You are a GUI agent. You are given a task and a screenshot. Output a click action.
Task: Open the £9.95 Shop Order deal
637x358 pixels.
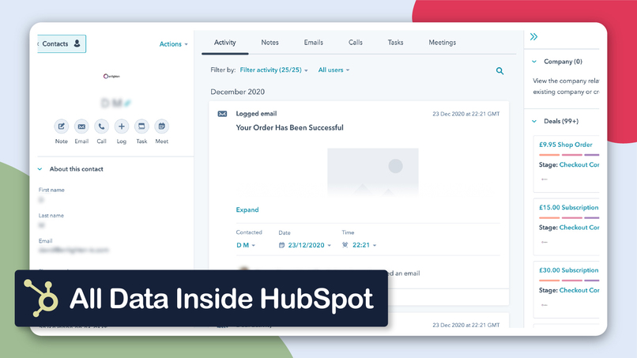point(566,145)
